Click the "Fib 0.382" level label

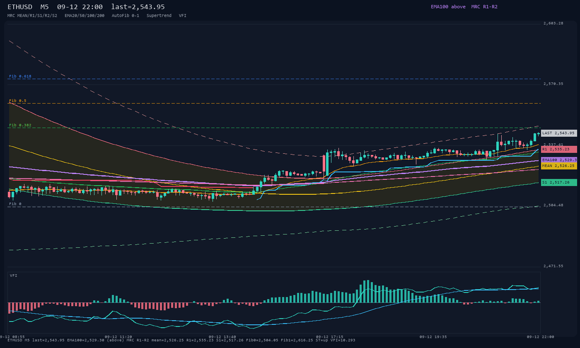point(20,125)
